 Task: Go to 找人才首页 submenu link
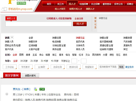60,9
